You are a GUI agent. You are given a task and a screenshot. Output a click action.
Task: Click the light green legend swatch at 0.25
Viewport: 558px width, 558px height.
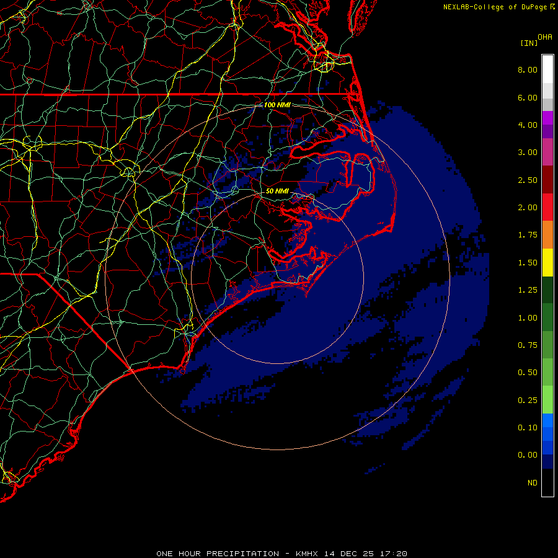click(547, 400)
